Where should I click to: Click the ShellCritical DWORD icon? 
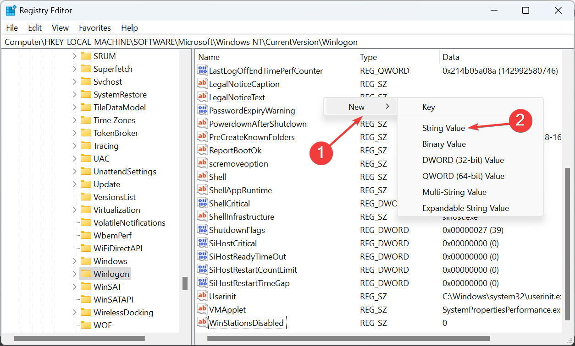pos(202,203)
